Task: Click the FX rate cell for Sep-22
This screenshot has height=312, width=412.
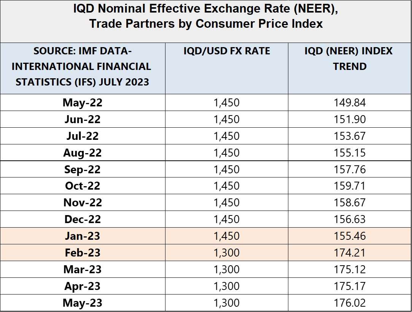Action: [227, 169]
